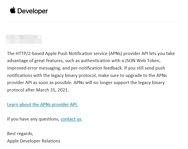Click the line starting 'notifications with the legacy binary'

[x=87, y=75]
